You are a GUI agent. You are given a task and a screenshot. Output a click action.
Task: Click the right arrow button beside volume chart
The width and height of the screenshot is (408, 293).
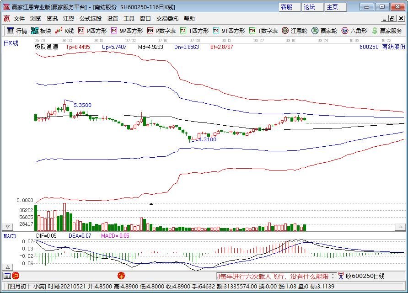400,227
